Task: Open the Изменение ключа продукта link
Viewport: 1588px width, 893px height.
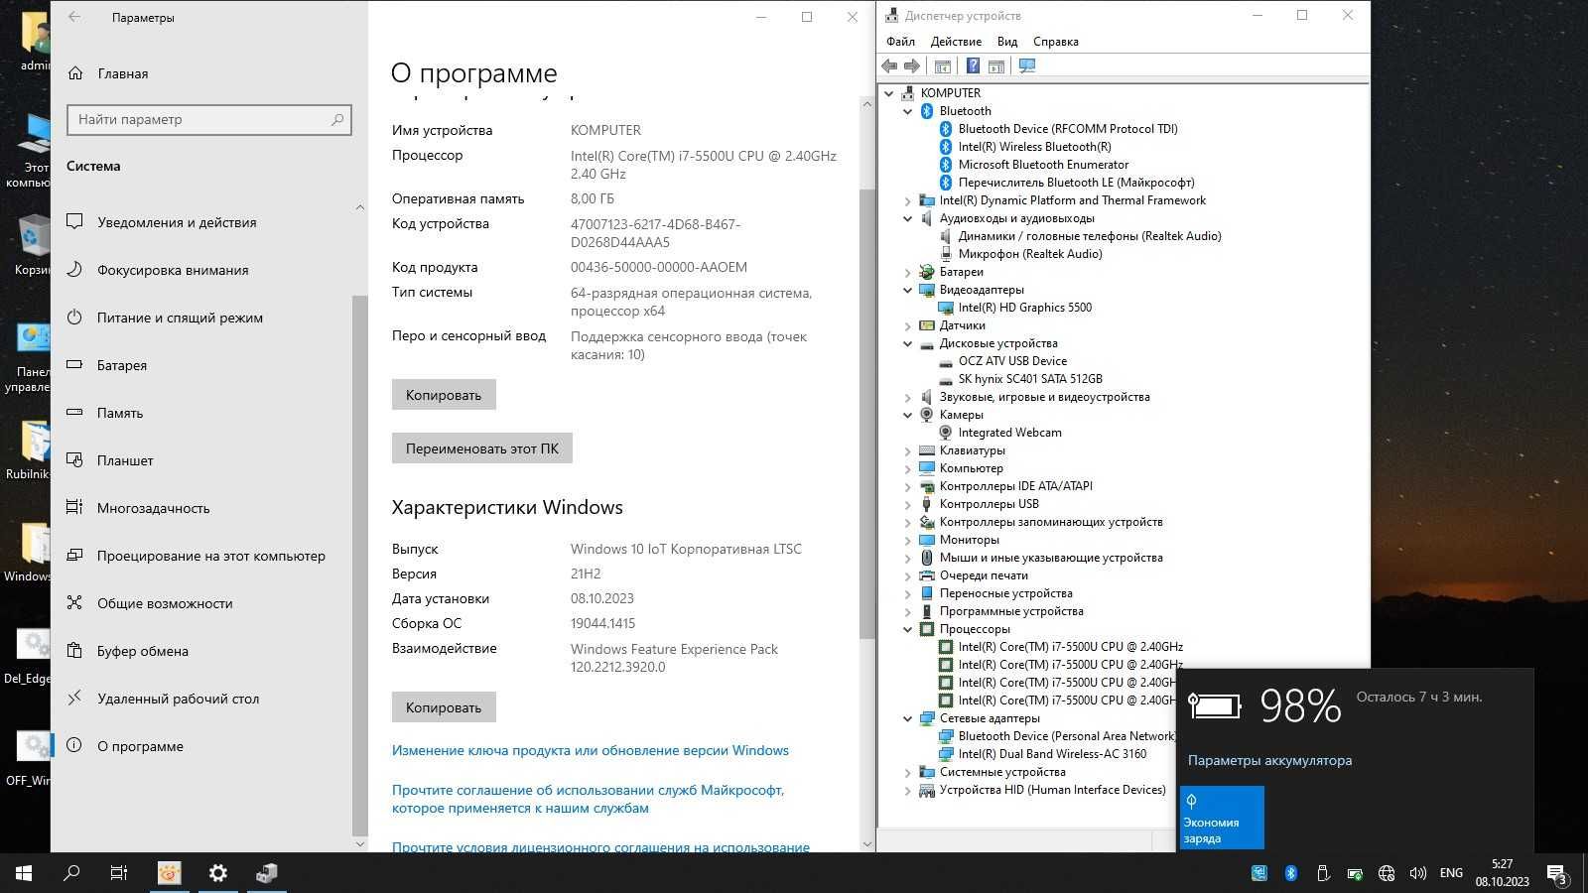Action: [x=590, y=751]
